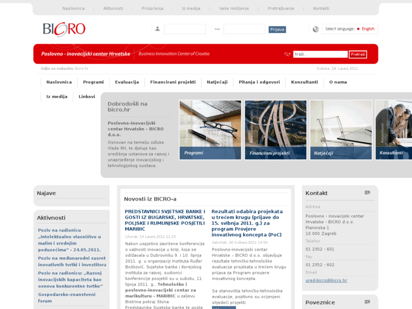412x309 pixels.
Task: Open the Programi thumbnail with glasses
Action: [210, 130]
